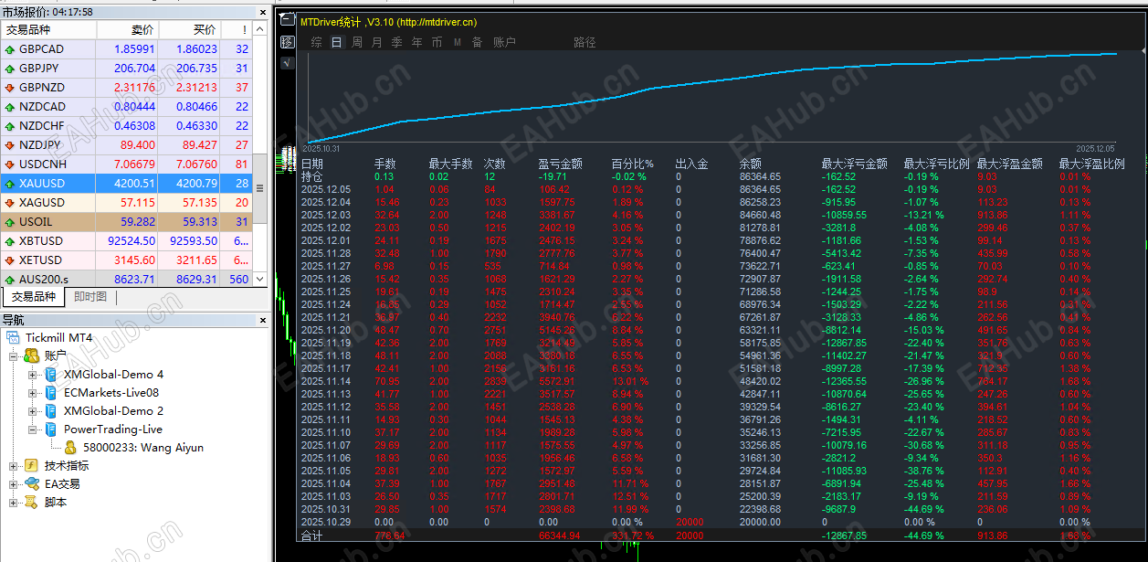Open the 路径 tab in MTDriver

tap(585, 42)
